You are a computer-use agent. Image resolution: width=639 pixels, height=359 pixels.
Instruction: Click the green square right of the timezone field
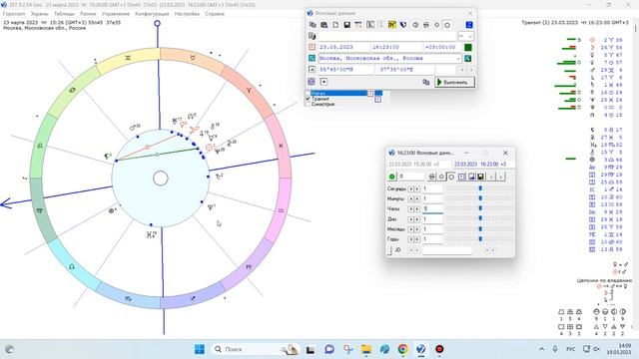coord(468,47)
